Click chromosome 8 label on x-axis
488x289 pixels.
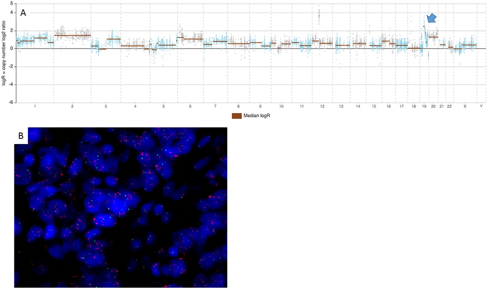pos(238,106)
